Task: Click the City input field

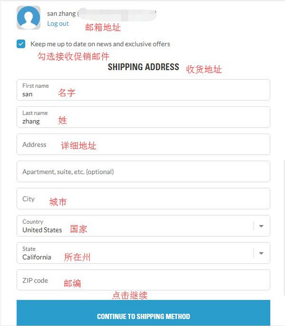Action: coord(143,199)
